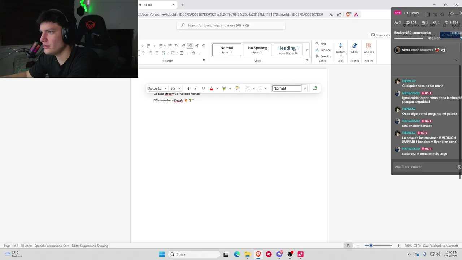Apply the red font color button
Screen dimensions: 462x260
tap(212, 88)
